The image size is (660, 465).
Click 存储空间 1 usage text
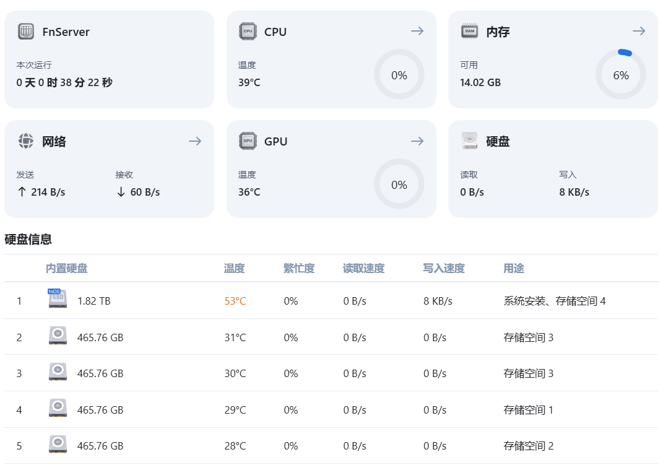pyautogui.click(x=528, y=410)
